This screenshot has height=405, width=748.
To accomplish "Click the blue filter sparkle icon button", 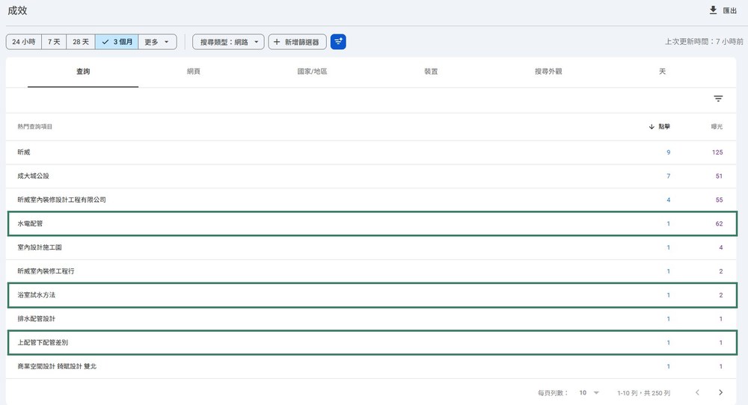I will coord(338,42).
